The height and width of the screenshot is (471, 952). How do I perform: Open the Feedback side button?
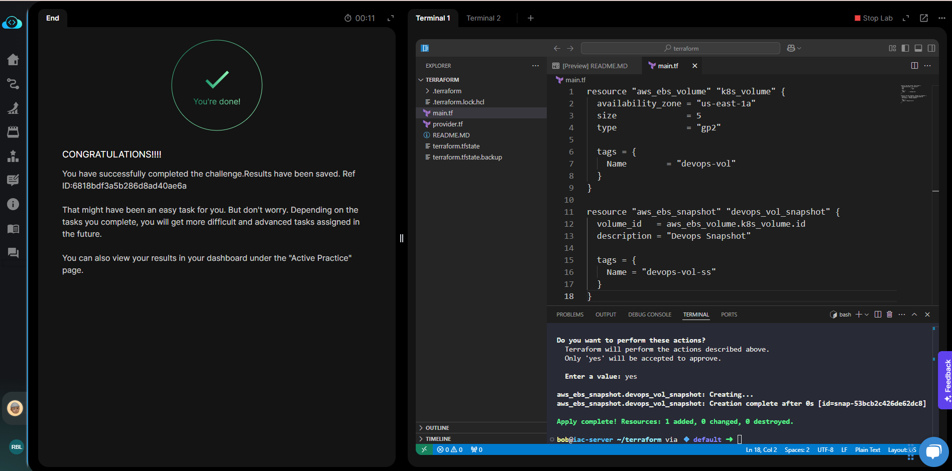(945, 380)
